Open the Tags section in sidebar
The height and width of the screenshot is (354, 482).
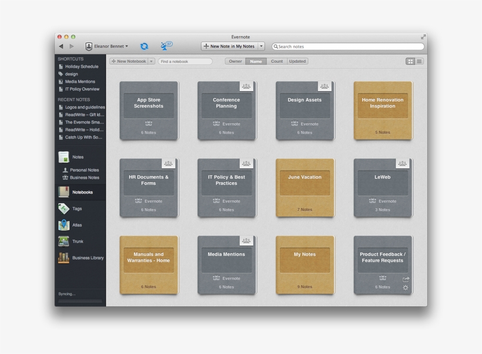(75, 209)
